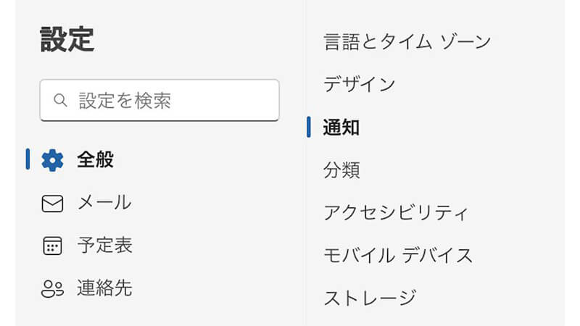Click the 設定 panel heading
This screenshot has width=580, height=326.
(67, 40)
